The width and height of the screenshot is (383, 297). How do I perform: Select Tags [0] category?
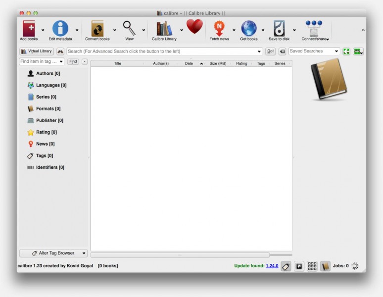(x=45, y=155)
